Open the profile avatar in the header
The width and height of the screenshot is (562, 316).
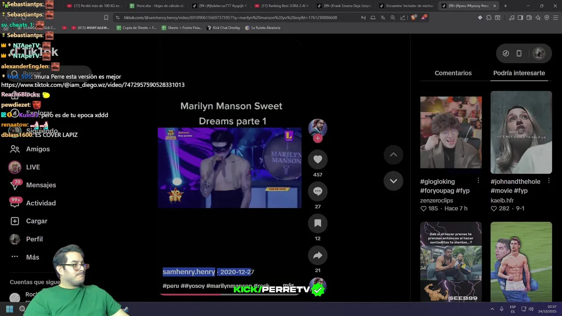pyautogui.click(x=539, y=53)
